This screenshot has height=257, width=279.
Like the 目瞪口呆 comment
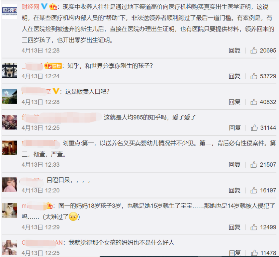click(254, 190)
